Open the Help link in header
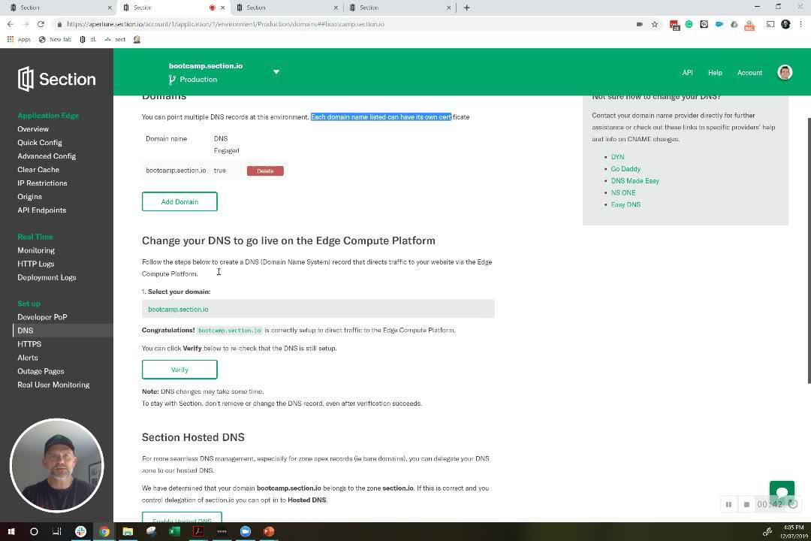811x541 pixels. click(716, 72)
